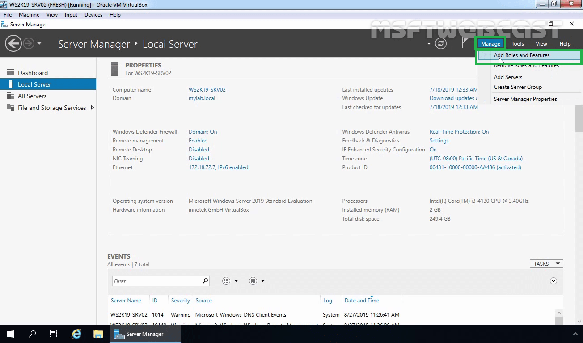The width and height of the screenshot is (583, 343).
Task: Open the Devices menu in VirtualBox
Action: 93,14
